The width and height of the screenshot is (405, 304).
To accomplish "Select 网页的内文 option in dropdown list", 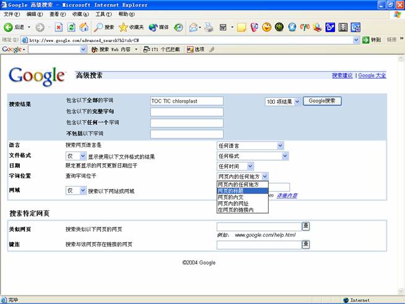I will (x=243, y=197).
